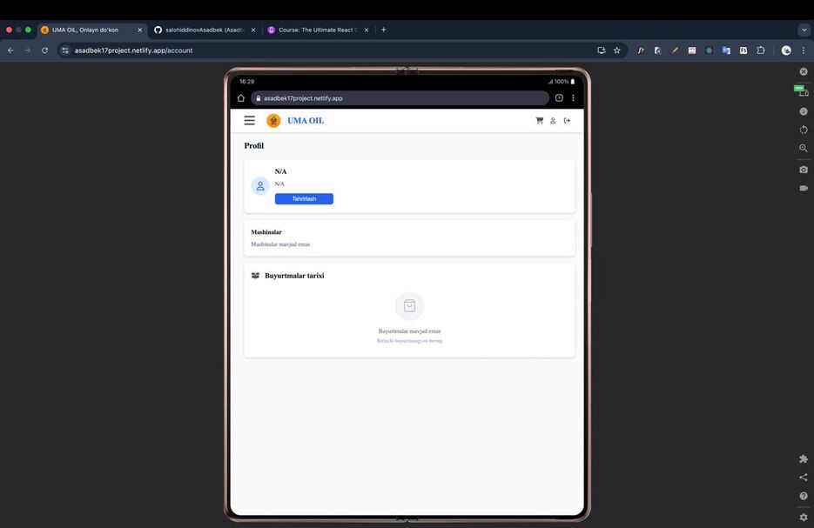814x528 pixels.
Task: Switch to the Ultimate React Course tab
Action: (x=313, y=30)
